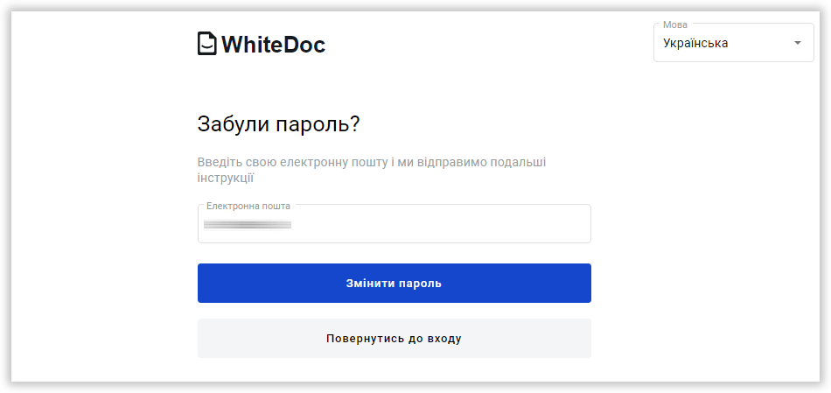The width and height of the screenshot is (831, 393).
Task: Click the WhiteDoc logo
Action: pyautogui.click(x=262, y=44)
